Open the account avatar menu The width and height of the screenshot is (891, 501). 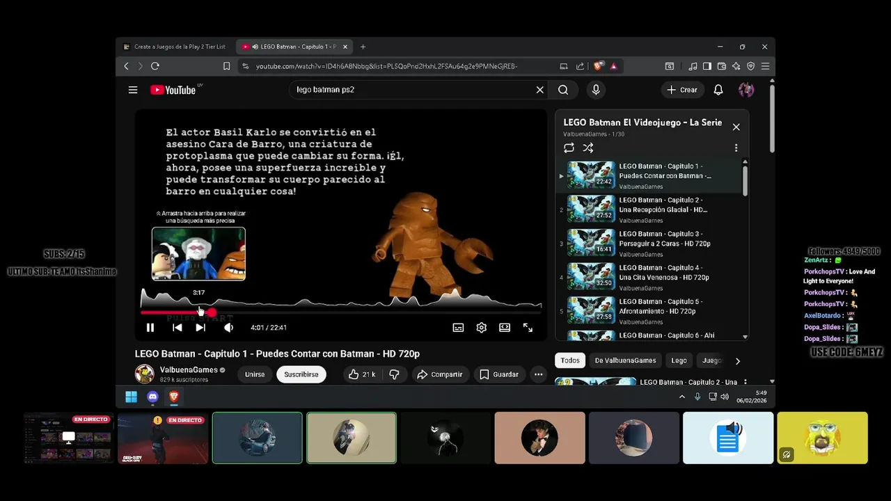[746, 90]
